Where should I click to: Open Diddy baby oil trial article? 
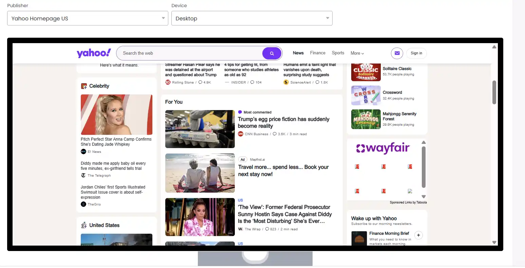pyautogui.click(x=113, y=166)
